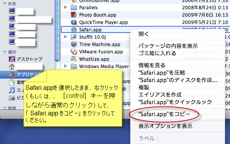Select the fifth shared computer icon in the sidebar
The height and width of the screenshot is (144, 230).
coord(12,42)
